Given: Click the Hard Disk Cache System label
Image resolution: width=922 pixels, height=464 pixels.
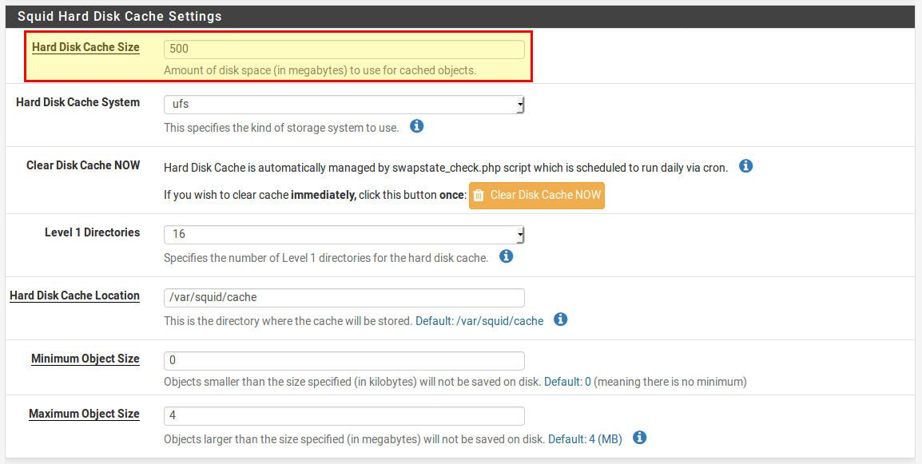Looking at the screenshot, I should [77, 102].
